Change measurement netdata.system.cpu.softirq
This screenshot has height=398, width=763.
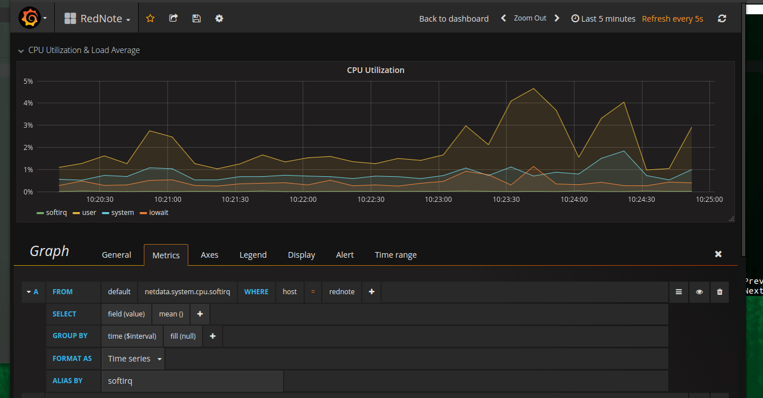tap(187, 291)
